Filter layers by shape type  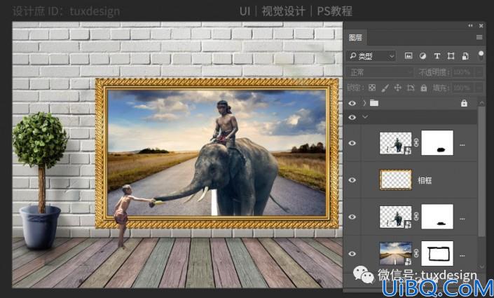coord(451,56)
